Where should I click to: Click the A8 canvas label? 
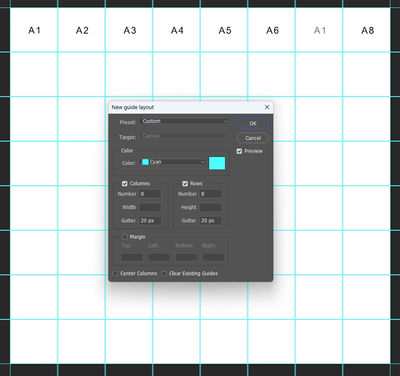click(x=367, y=30)
